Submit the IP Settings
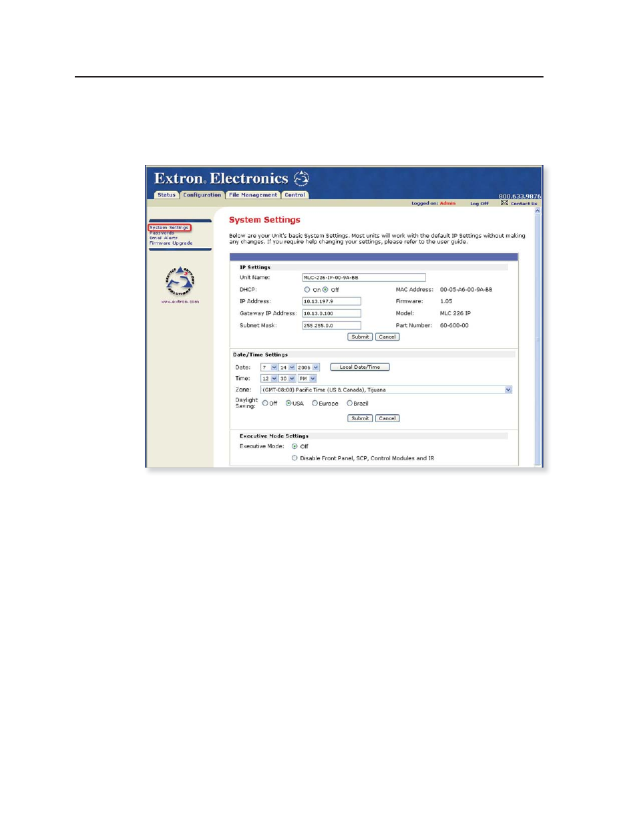Image resolution: width=637 pixels, height=825 pixels. click(360, 337)
